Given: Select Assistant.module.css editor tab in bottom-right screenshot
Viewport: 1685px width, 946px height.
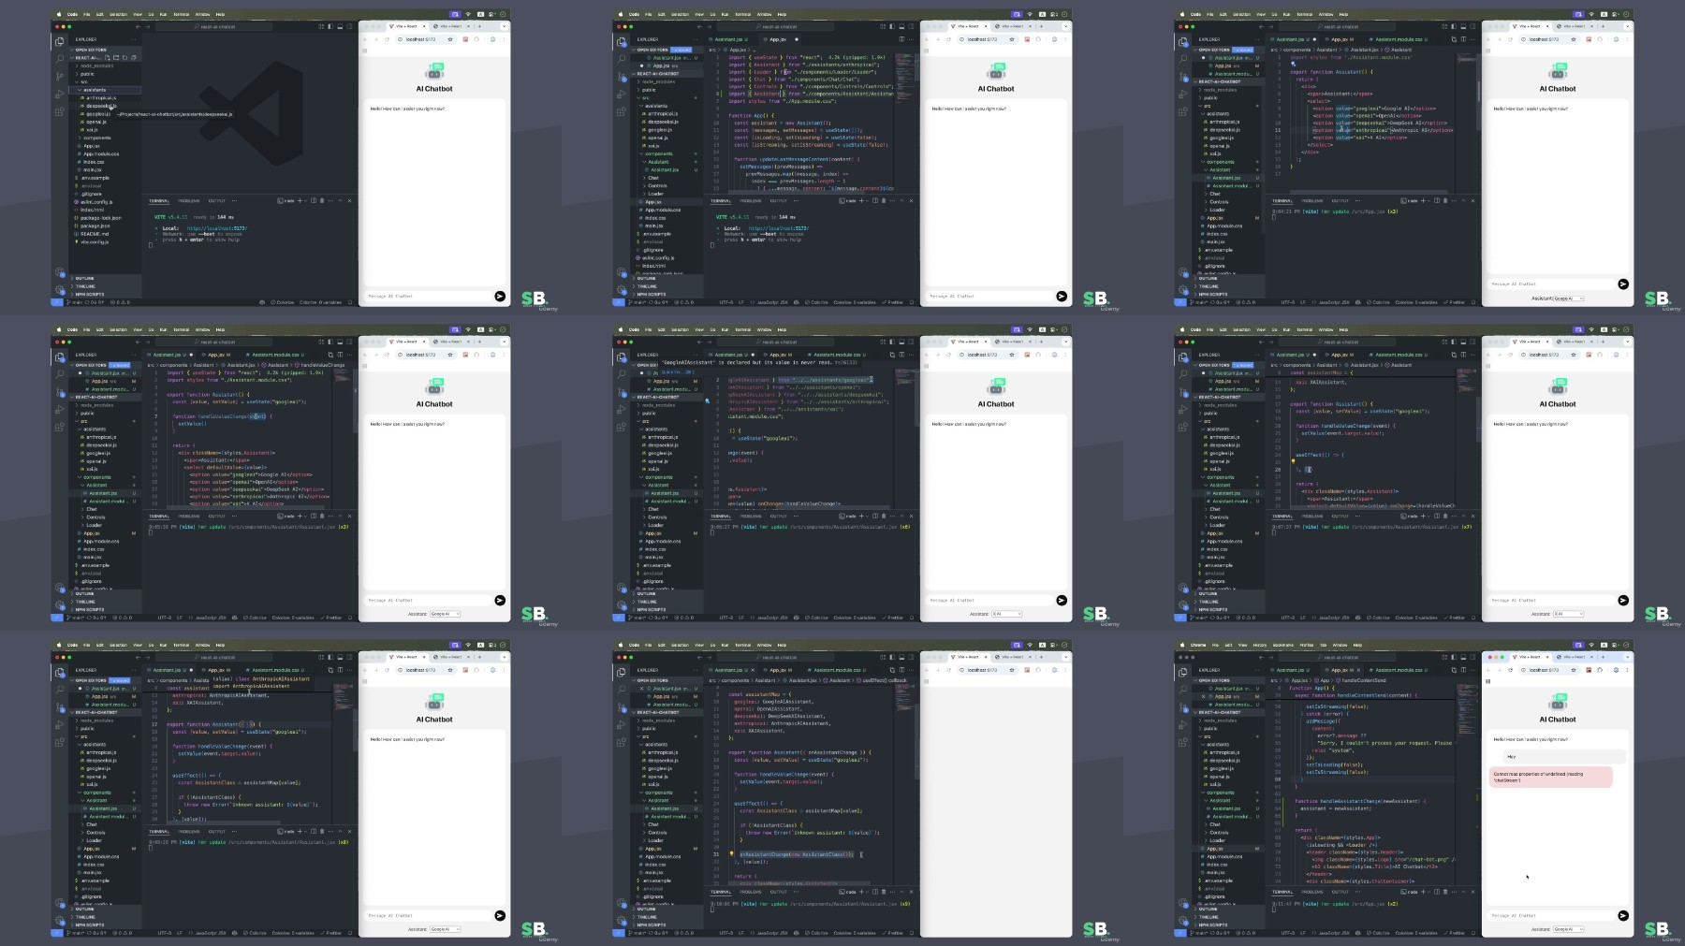Looking at the screenshot, I should pos(1398,670).
